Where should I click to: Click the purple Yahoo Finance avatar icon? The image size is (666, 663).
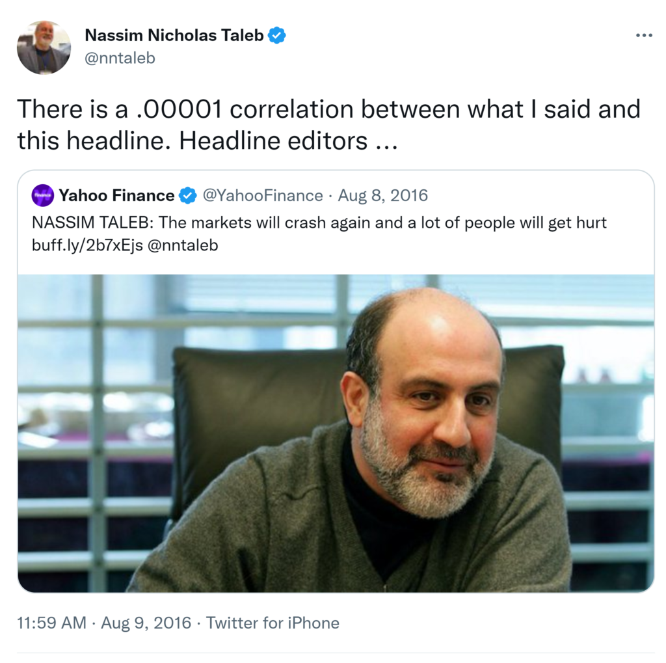tap(43, 195)
